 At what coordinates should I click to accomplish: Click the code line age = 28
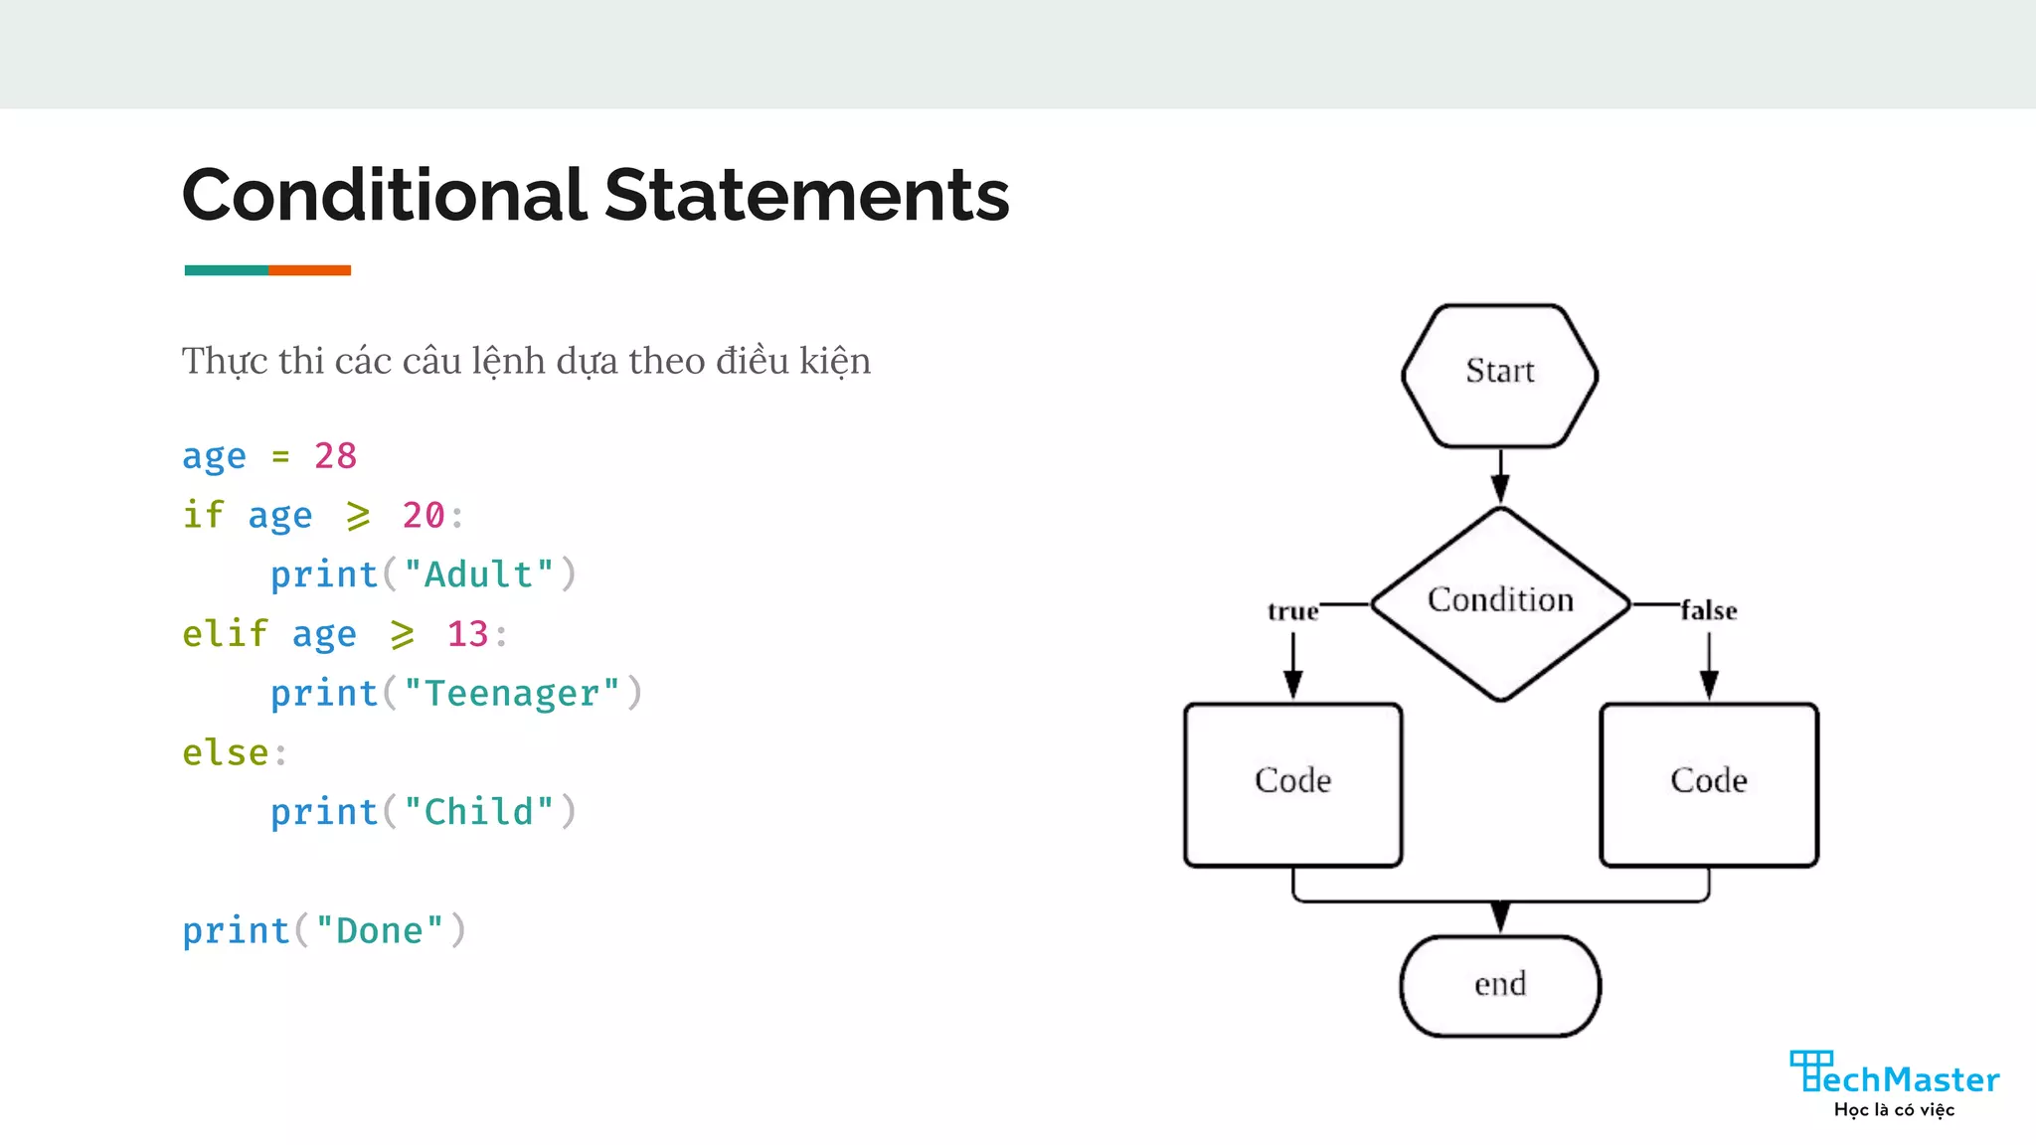[268, 456]
